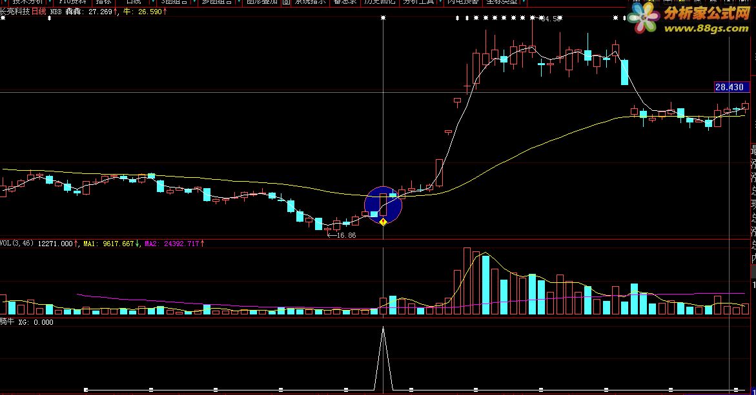
Task: Open the 3图组合 layout option
Action: pyautogui.click(x=174, y=2)
